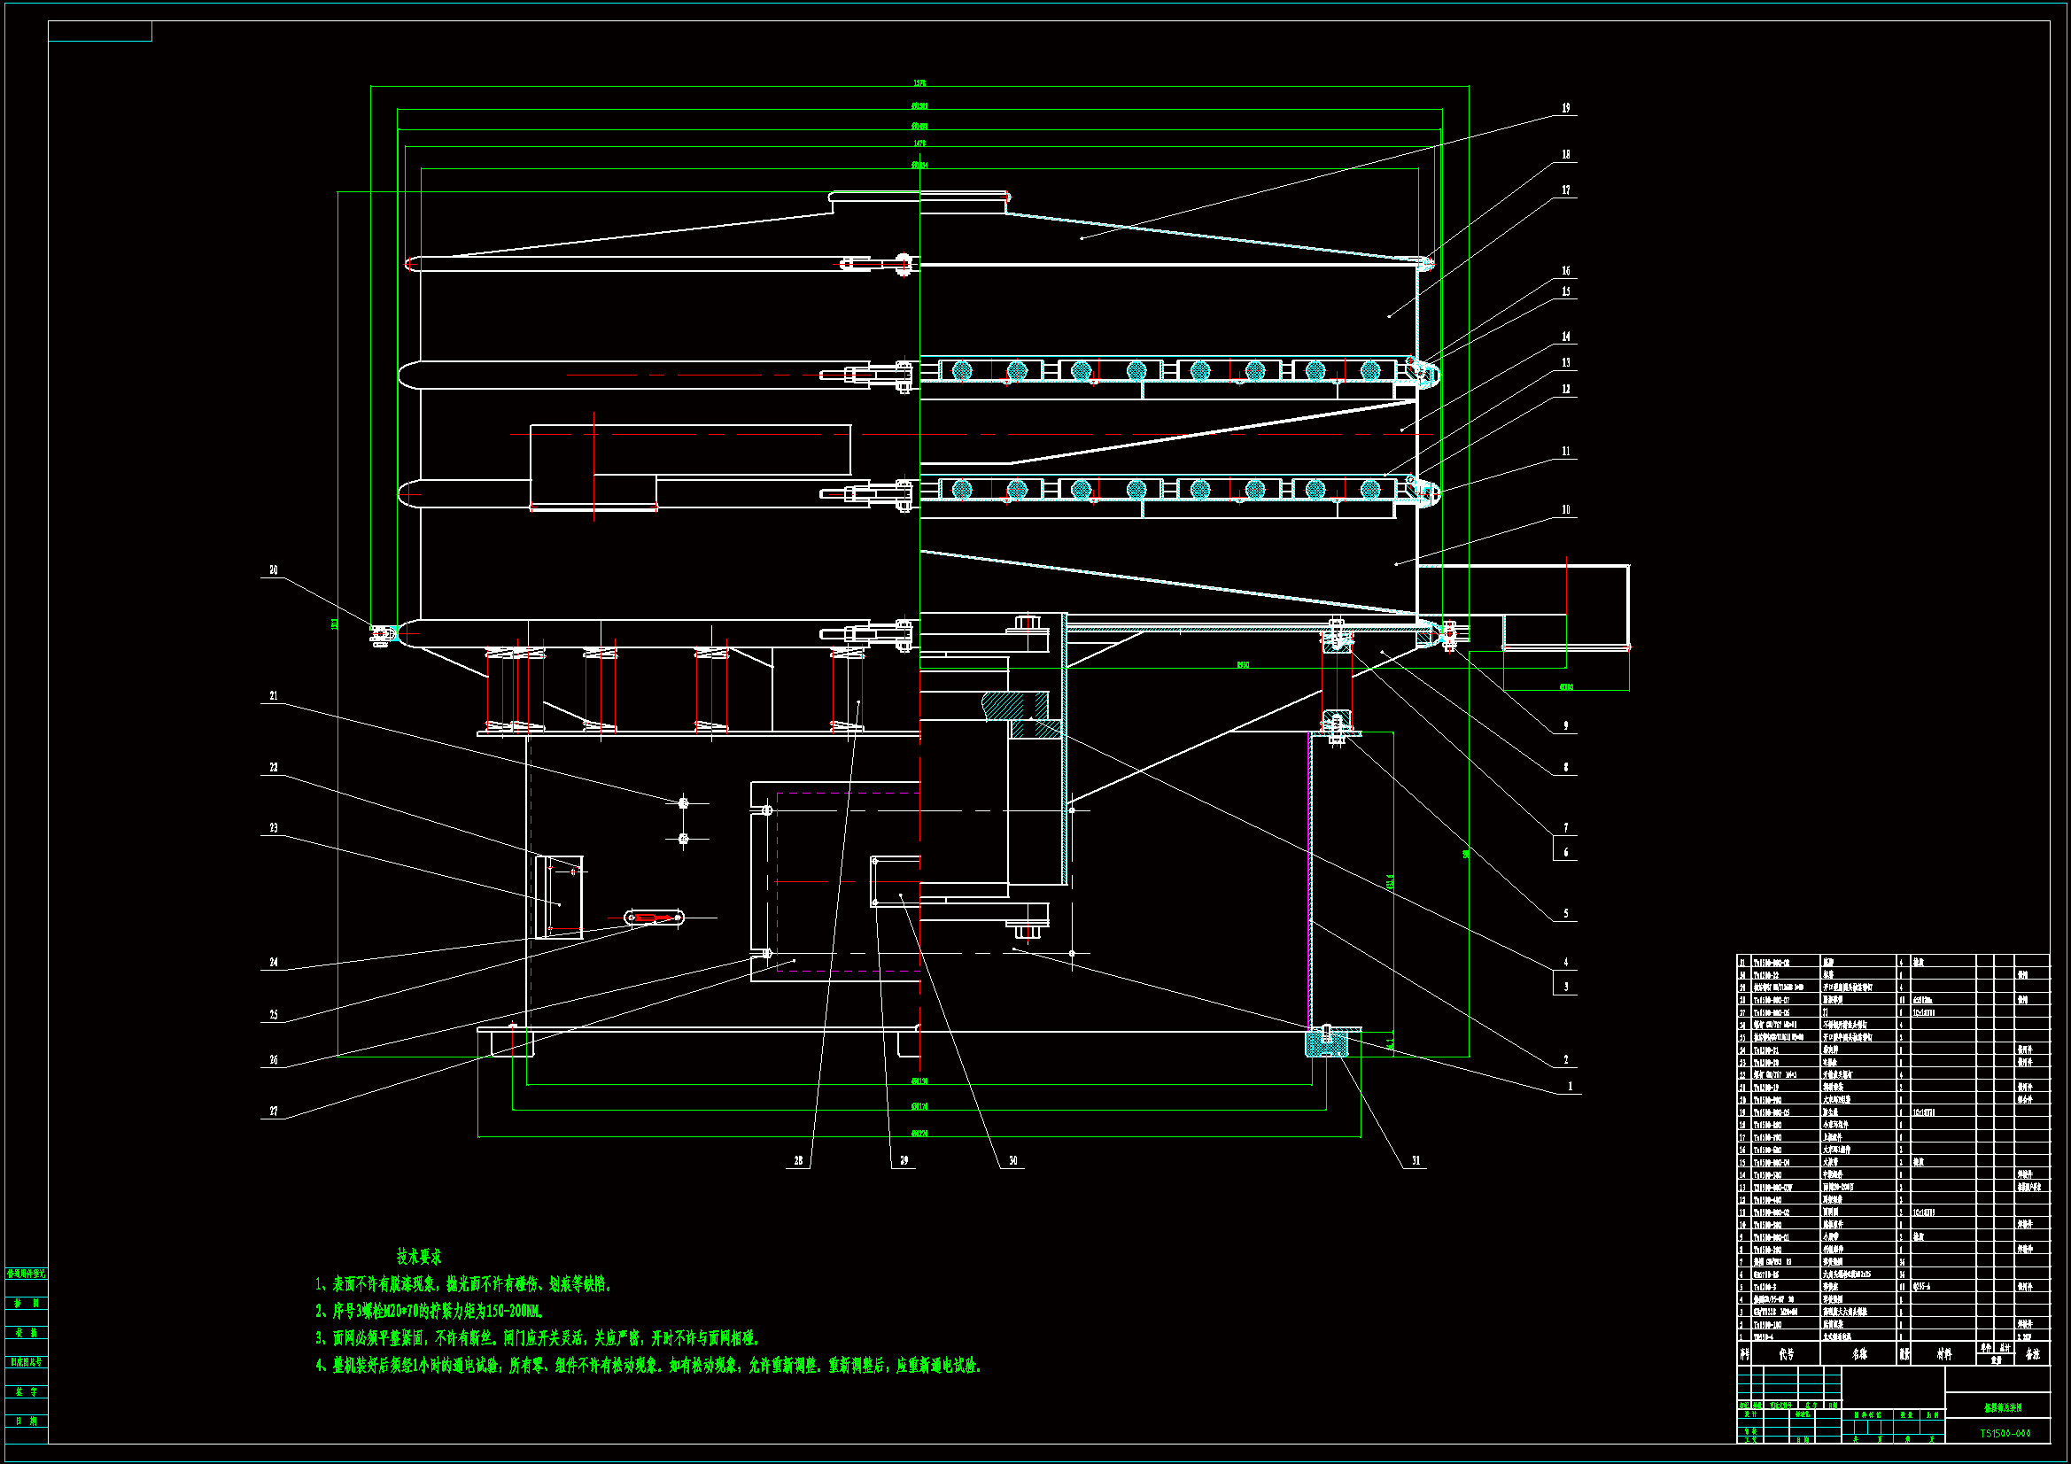Select callout number 23 label
The image size is (2071, 1464).
point(274,828)
